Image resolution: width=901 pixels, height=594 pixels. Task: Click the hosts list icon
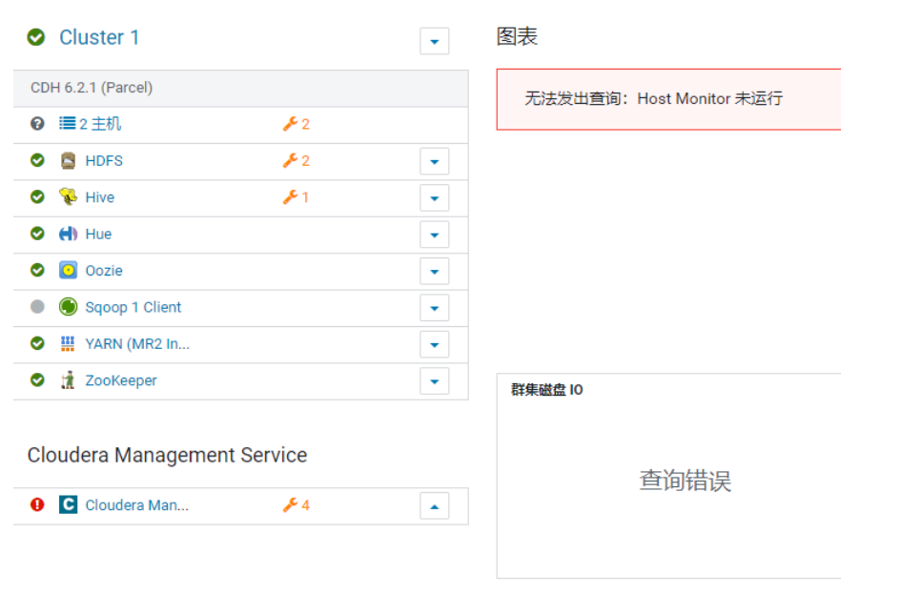[x=68, y=123]
